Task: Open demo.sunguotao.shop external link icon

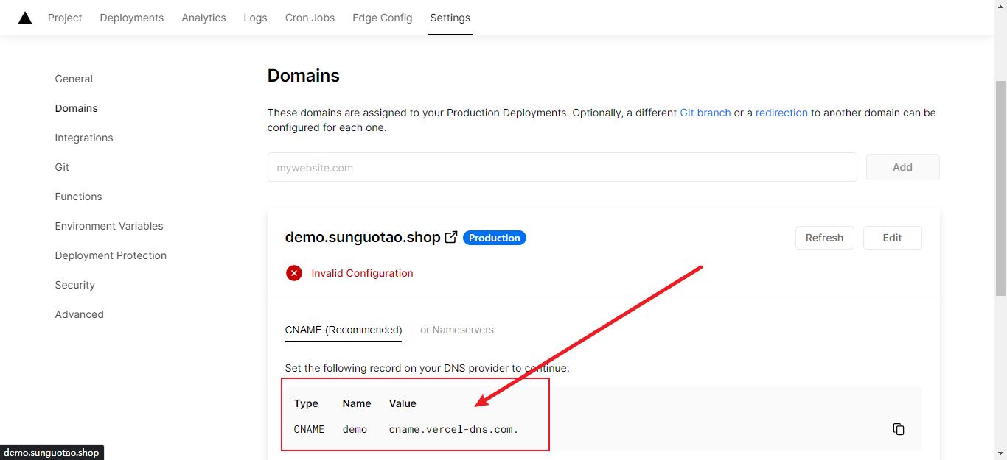Action: click(x=451, y=237)
